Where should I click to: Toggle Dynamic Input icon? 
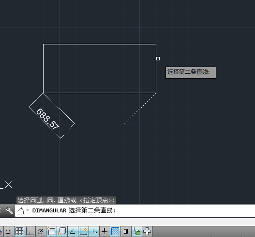[94, 231]
